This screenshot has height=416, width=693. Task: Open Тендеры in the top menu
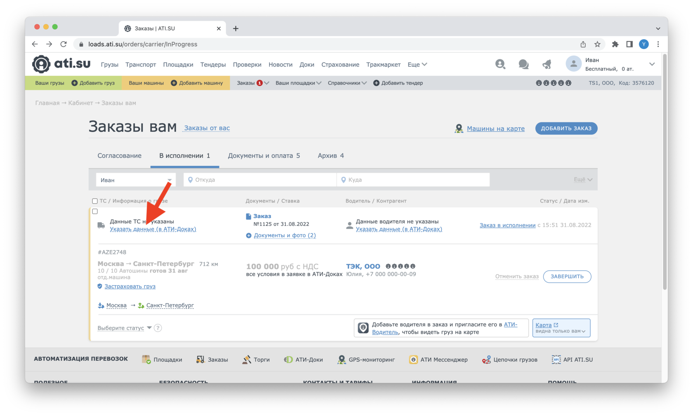(x=213, y=64)
